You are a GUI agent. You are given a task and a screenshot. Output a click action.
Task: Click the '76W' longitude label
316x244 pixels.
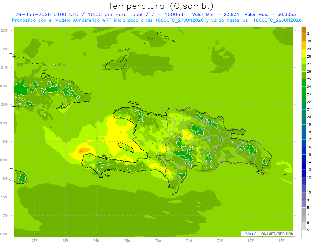point(34,240)
